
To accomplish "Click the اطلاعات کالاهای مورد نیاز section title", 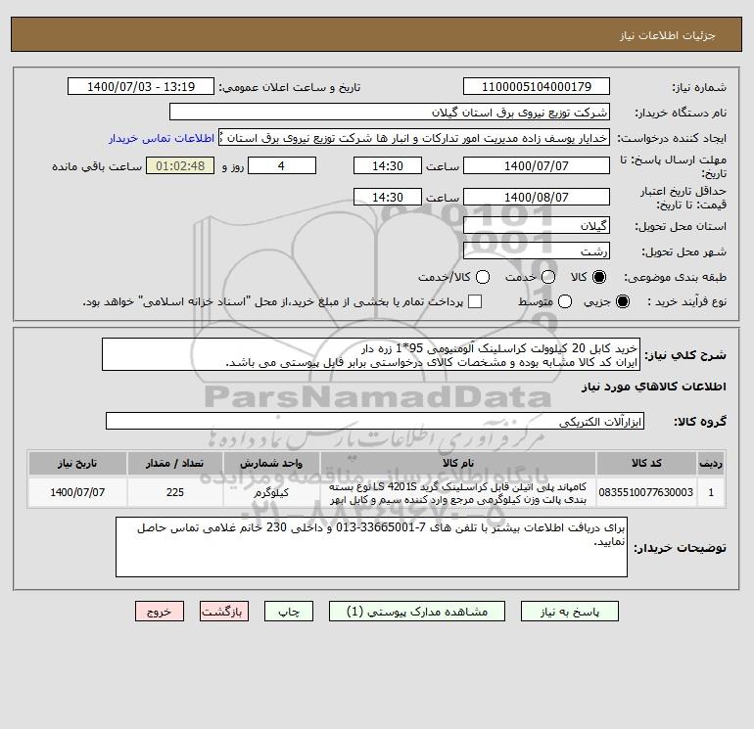I will (653, 387).
